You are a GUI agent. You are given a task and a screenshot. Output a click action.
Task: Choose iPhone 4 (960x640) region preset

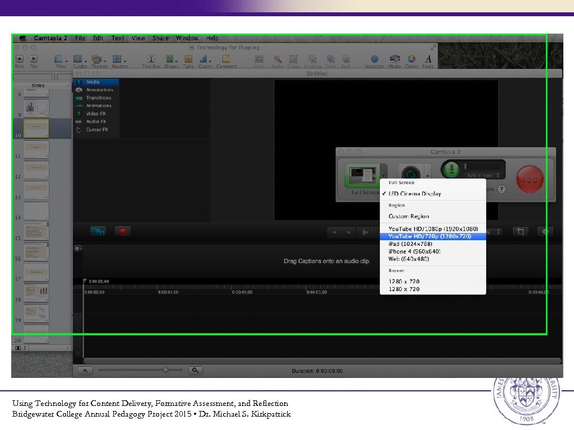point(433,251)
